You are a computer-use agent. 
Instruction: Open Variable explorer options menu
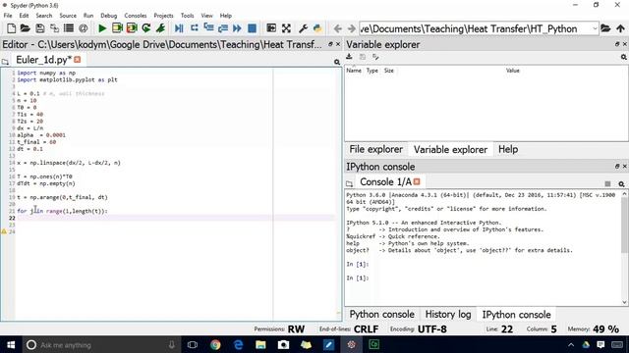[x=624, y=57]
